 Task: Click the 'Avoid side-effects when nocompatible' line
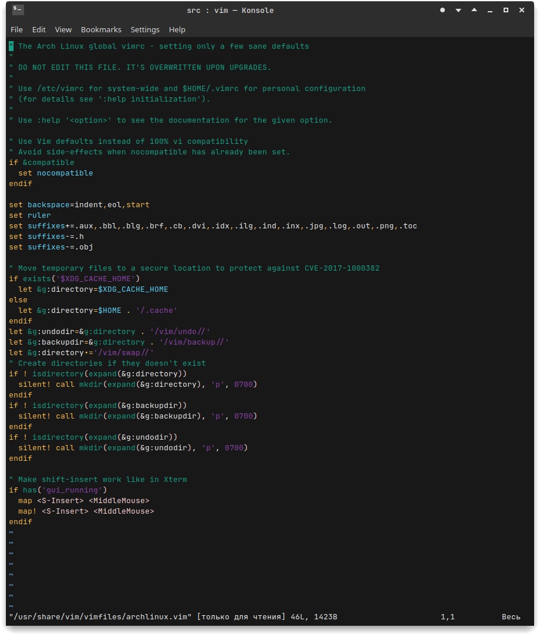150,152
